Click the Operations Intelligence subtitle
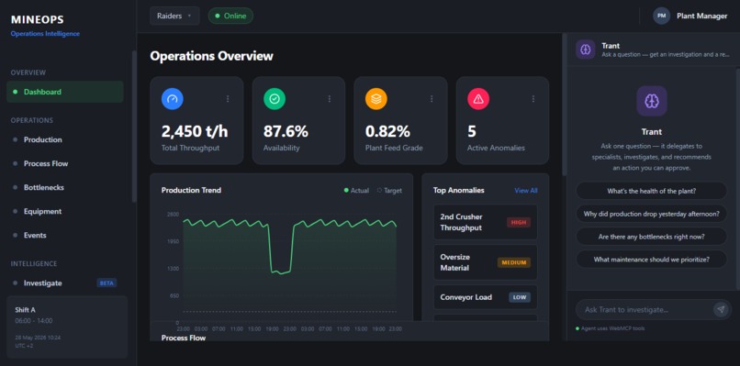 [x=45, y=34]
